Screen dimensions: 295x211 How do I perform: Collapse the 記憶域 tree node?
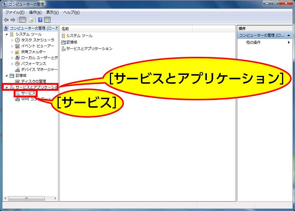tap(7, 76)
